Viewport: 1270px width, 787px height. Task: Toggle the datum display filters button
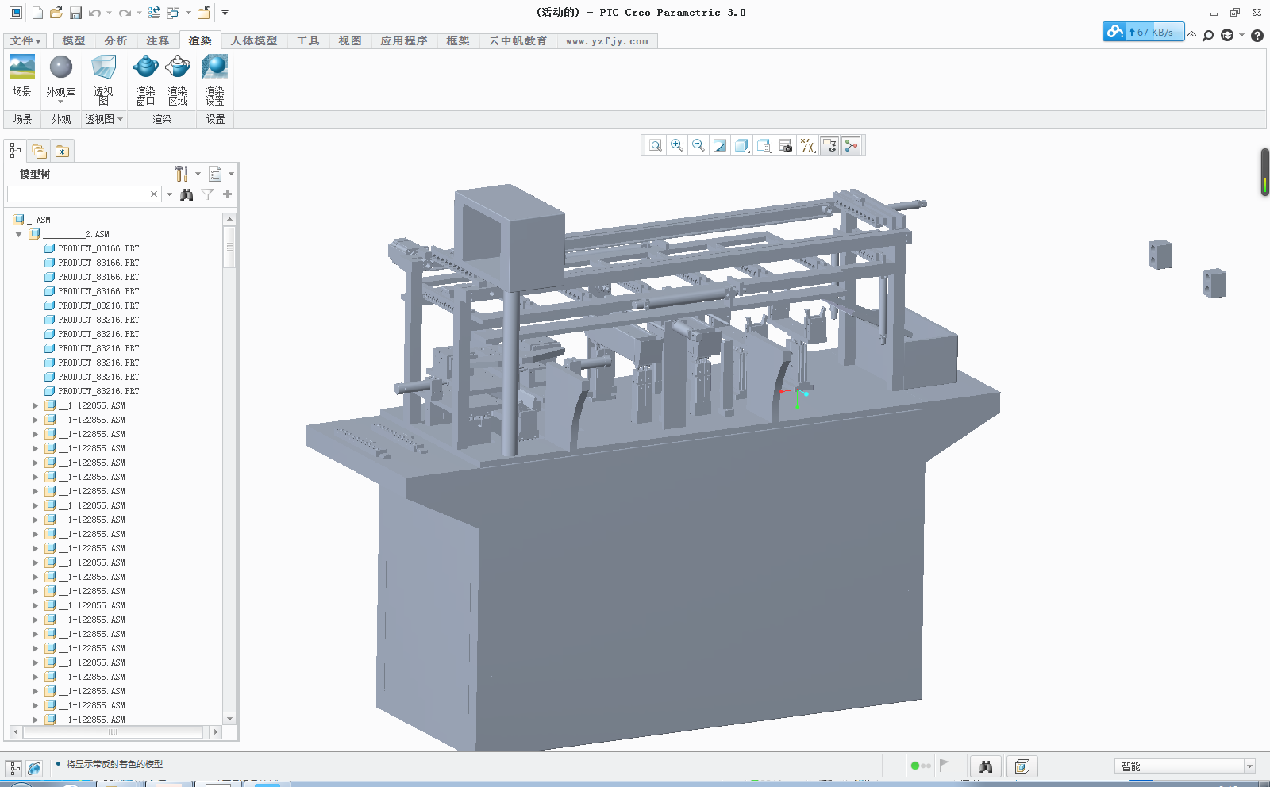tap(807, 145)
